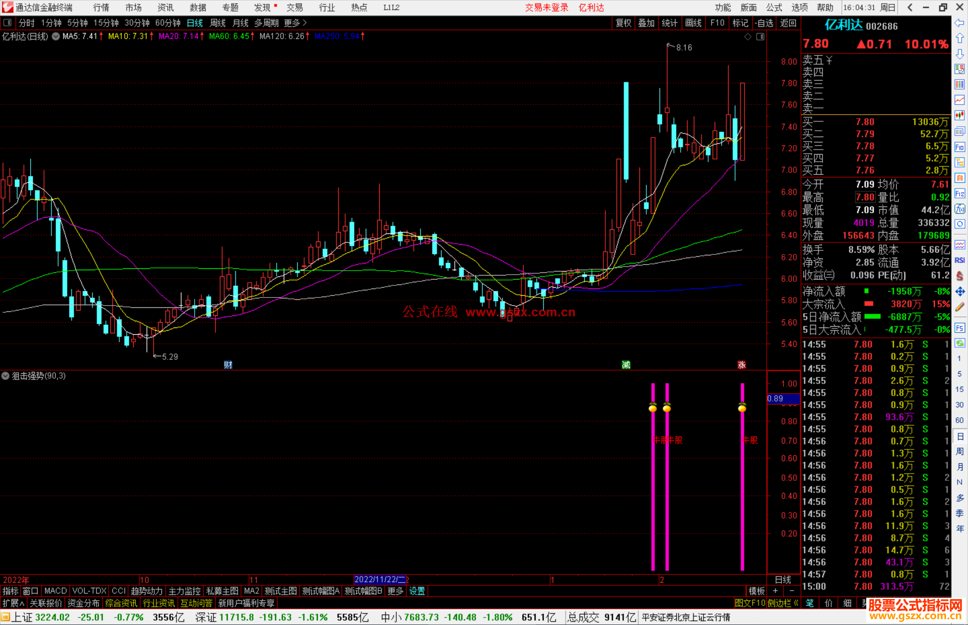Click the 2022/11/22 date marker on timeline
Viewport: 968px width, 625px height.
(x=379, y=579)
